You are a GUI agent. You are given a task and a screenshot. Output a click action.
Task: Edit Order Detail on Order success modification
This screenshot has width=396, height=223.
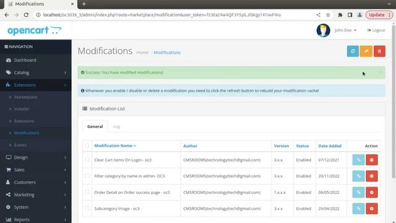(x=358, y=193)
